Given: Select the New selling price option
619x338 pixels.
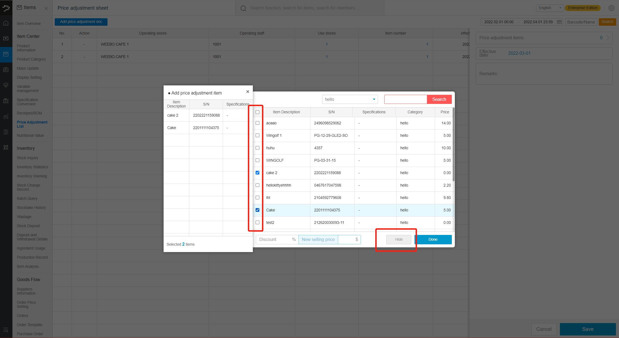Looking at the screenshot, I should pyautogui.click(x=318, y=239).
